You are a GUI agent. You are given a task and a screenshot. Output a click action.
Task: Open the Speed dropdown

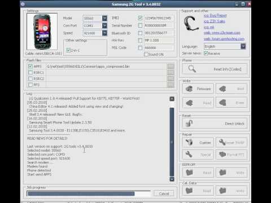point(104,33)
